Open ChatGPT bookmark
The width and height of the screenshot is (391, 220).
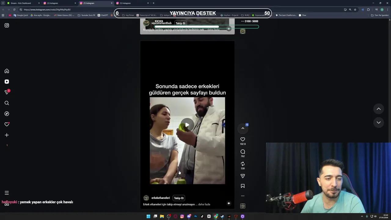tap(103, 15)
